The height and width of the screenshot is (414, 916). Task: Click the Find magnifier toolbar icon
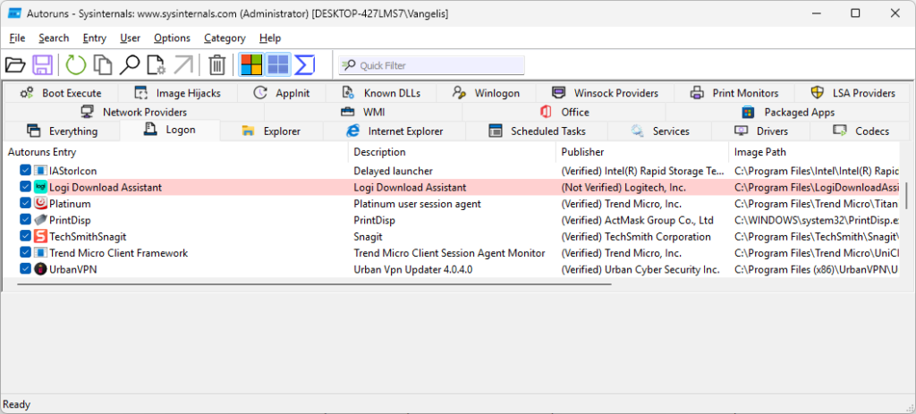129,64
